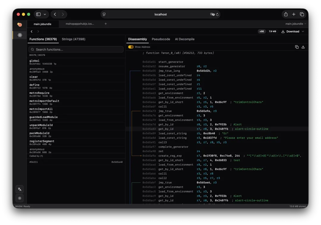Select the complete_generator instruction line
The height and width of the screenshot is (225, 321).
(x=217, y=147)
